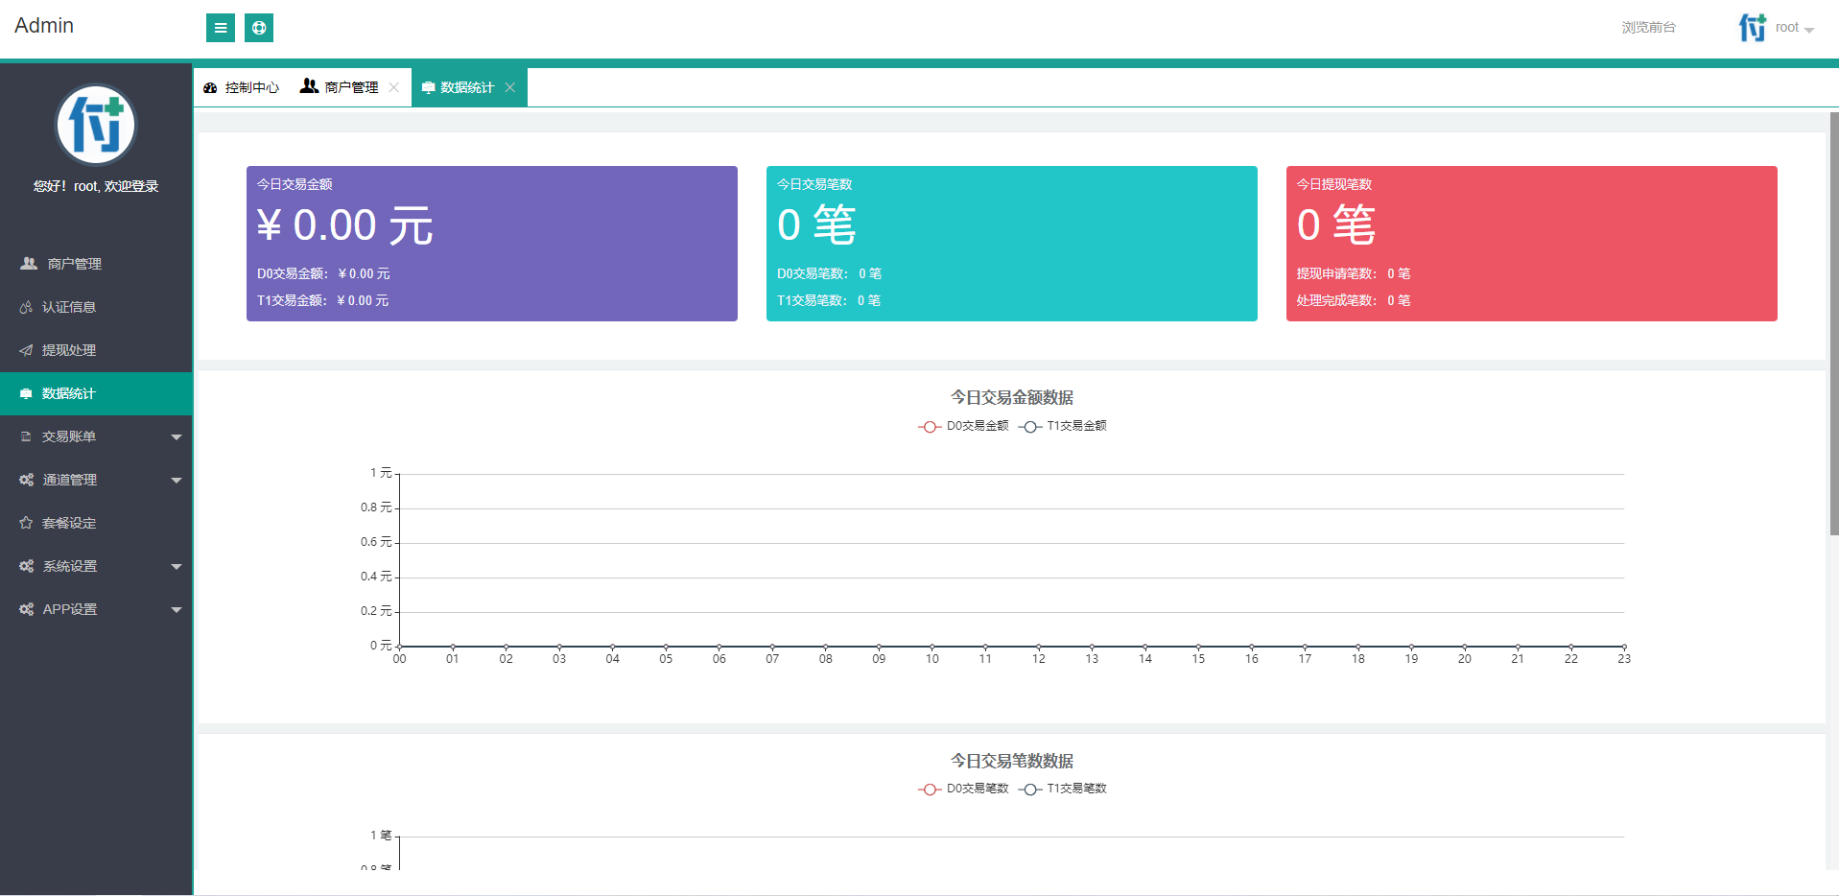Click the T1交易笔数: 0 笔 line
1839x896 pixels.
pyautogui.click(x=829, y=301)
